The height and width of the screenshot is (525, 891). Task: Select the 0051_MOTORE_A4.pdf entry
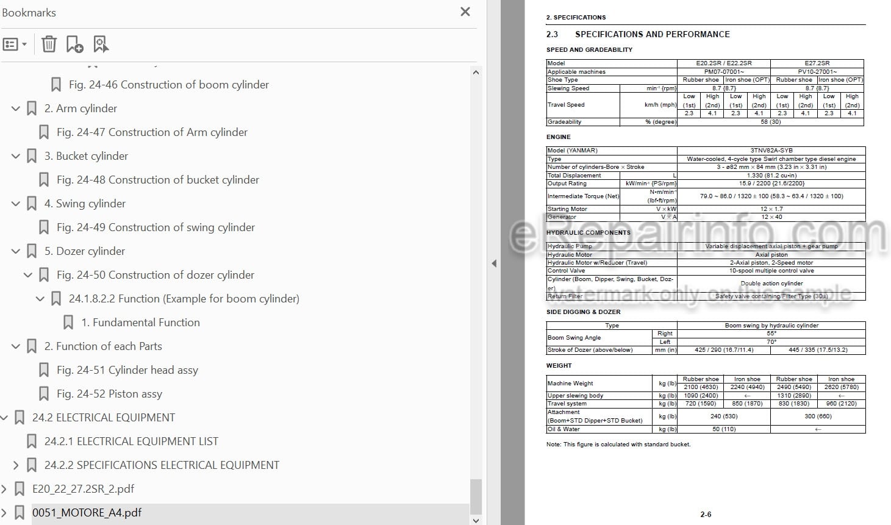pyautogui.click(x=87, y=512)
